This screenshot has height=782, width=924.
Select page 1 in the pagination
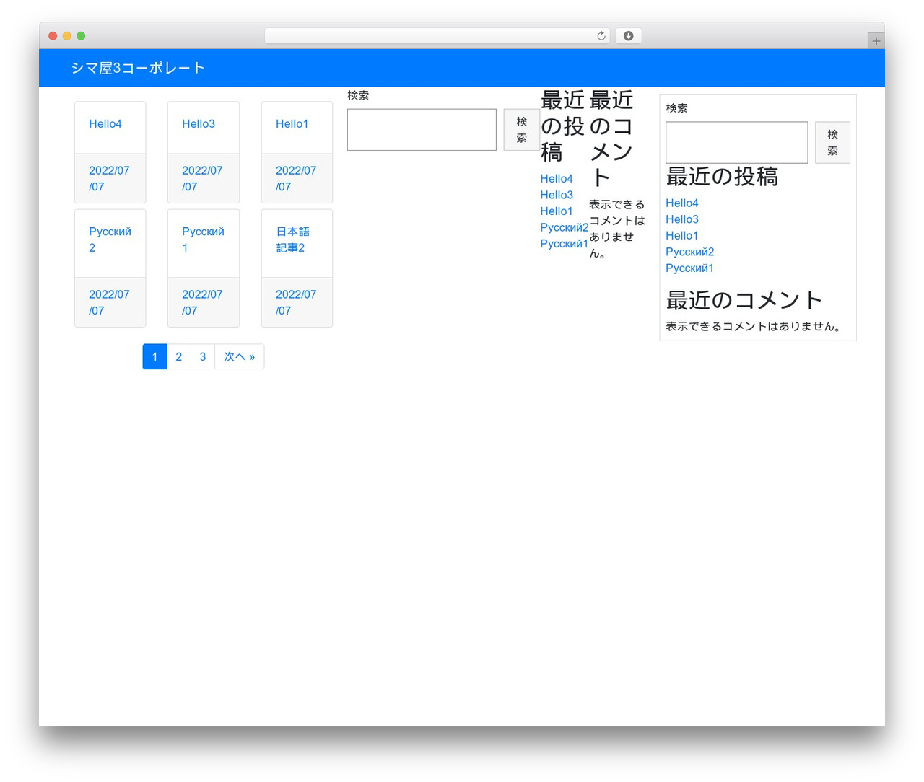coord(154,356)
